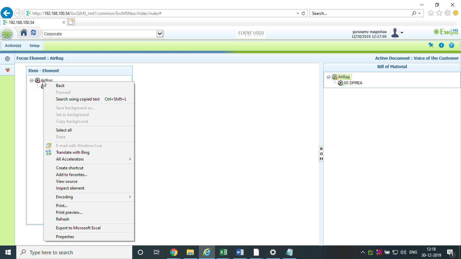
Task: Click the browser Forward arrow button
Action: click(18, 13)
